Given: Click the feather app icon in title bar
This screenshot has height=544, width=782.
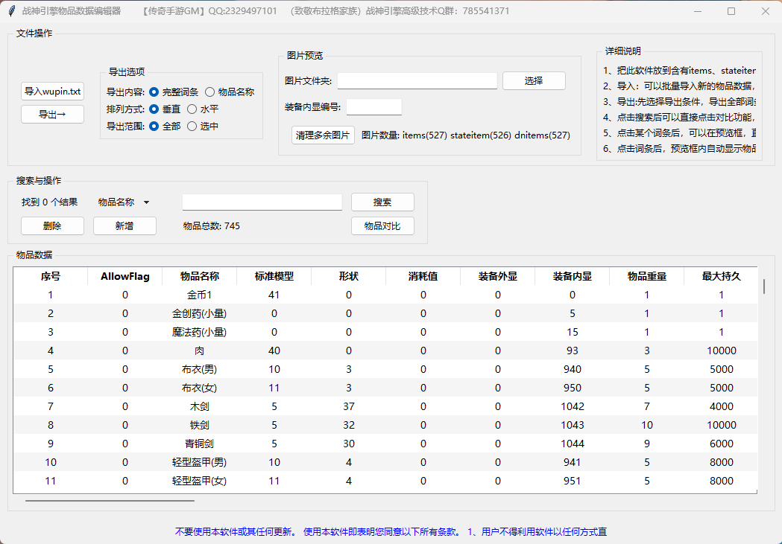Looking at the screenshot, I should [11, 11].
